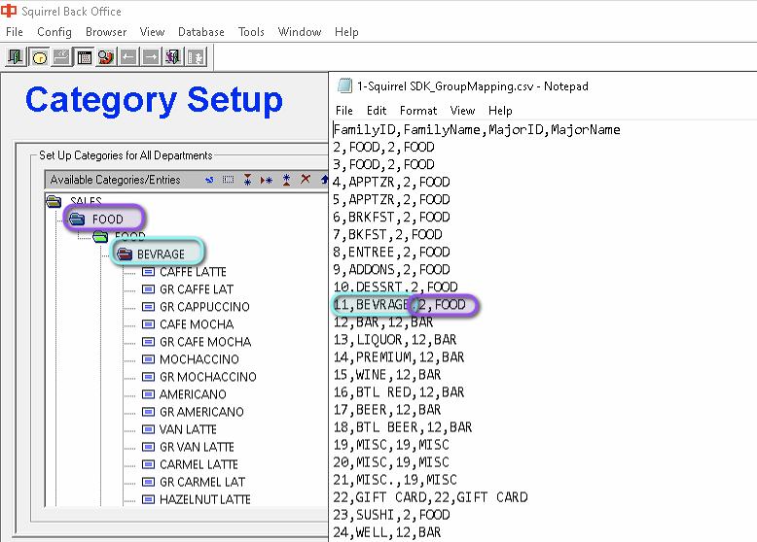
Task: Click the green FOOD subfolder icon
Action: coord(100,237)
